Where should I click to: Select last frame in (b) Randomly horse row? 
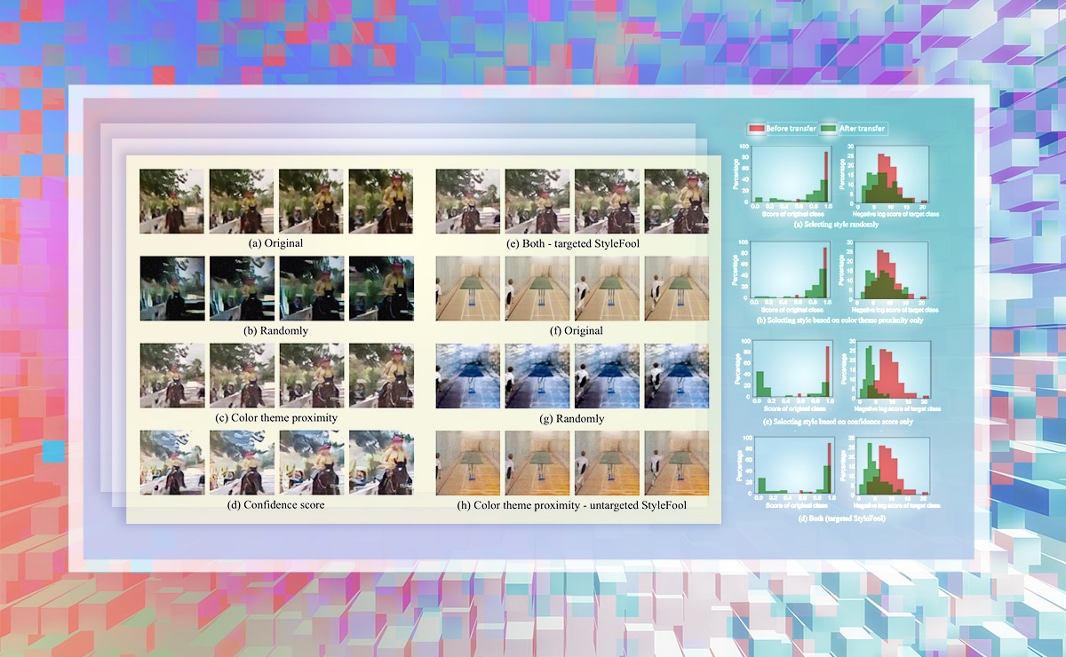tap(381, 289)
